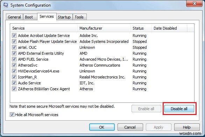Close the System Configuration window

tap(195, 3)
